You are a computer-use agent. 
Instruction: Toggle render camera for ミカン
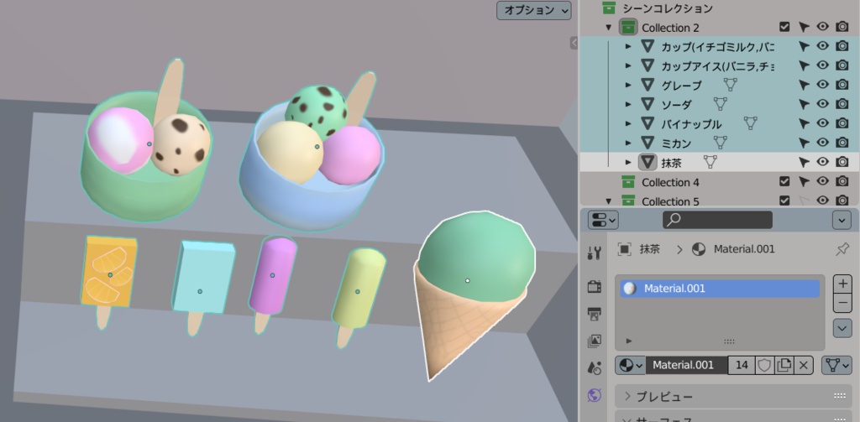pos(842,142)
